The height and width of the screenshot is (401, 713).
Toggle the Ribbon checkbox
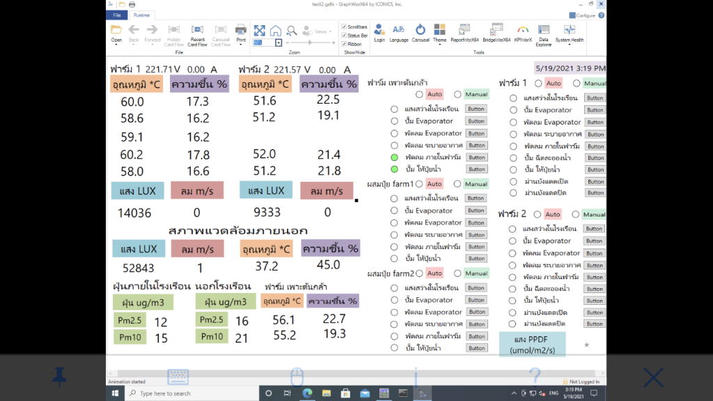(344, 44)
